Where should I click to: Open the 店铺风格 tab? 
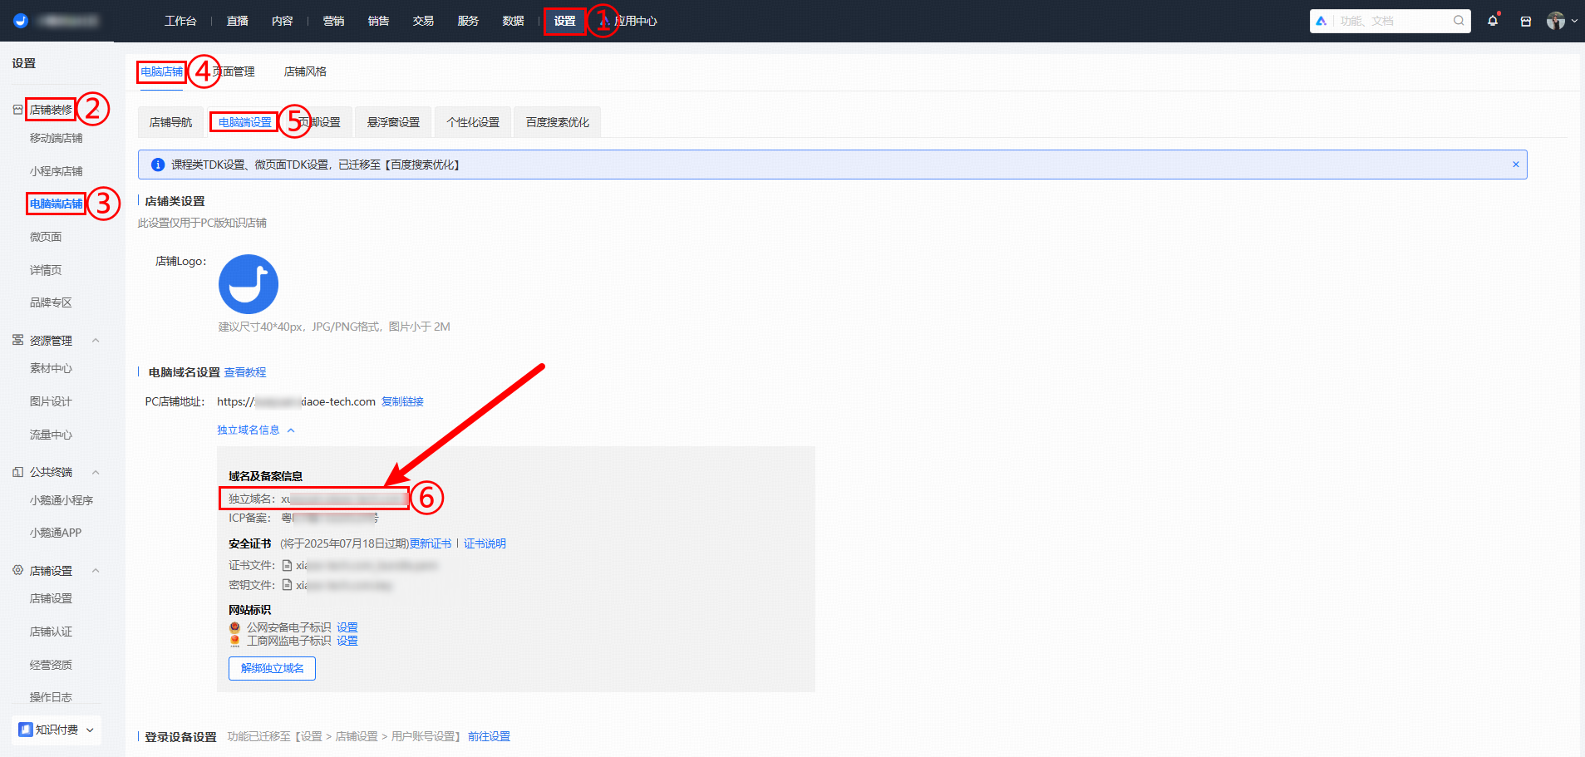[x=305, y=71]
